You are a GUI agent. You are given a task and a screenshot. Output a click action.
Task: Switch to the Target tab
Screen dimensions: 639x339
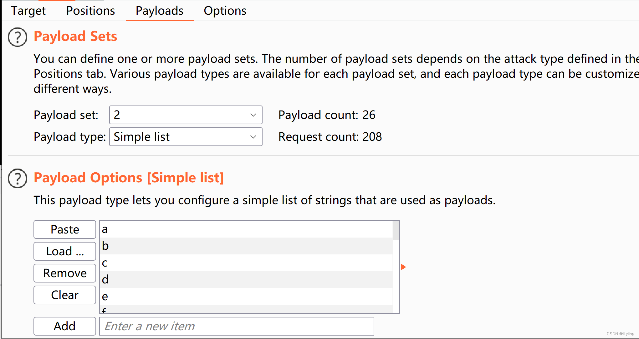point(28,11)
